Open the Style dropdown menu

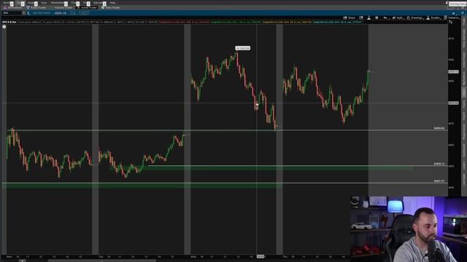pyautogui.click(x=398, y=17)
